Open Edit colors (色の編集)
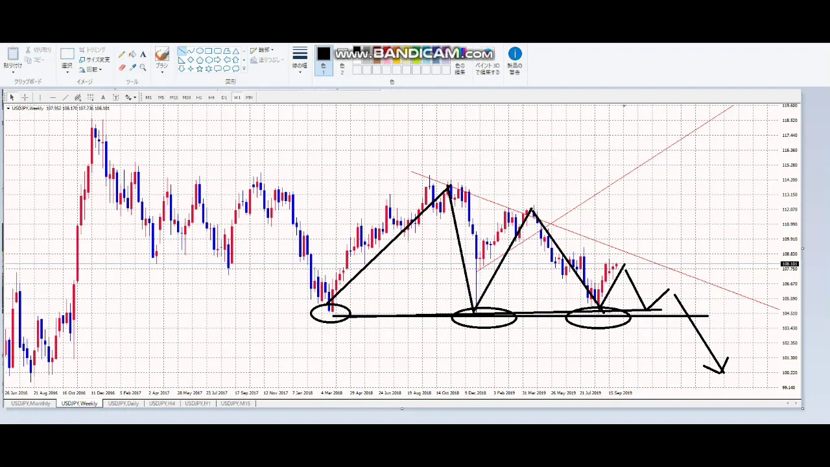The image size is (830, 467). (460, 60)
